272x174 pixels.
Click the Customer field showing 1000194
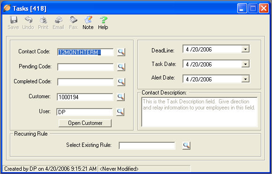85,97
